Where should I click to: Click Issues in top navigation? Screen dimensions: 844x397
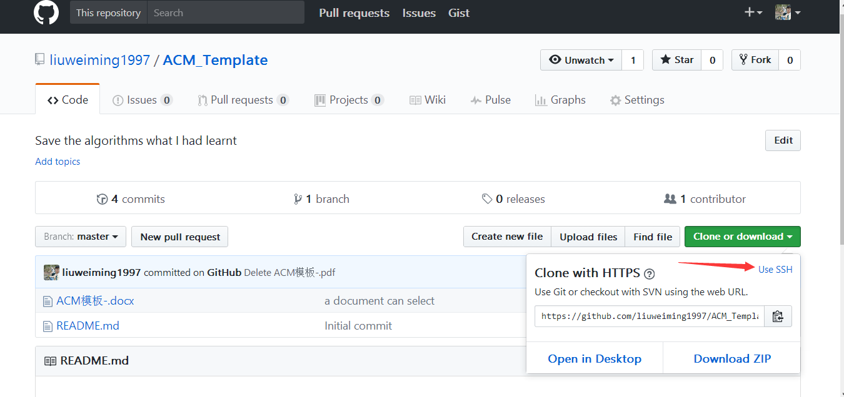point(419,12)
